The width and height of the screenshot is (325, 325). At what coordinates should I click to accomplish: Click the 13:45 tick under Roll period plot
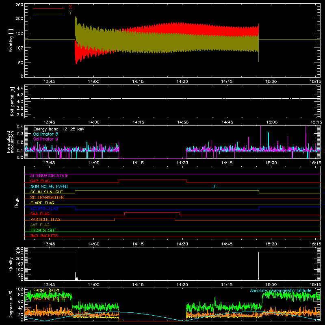point(49,122)
